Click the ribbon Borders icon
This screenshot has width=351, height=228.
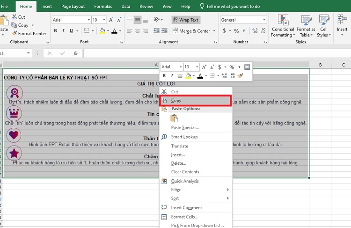coord(87,31)
